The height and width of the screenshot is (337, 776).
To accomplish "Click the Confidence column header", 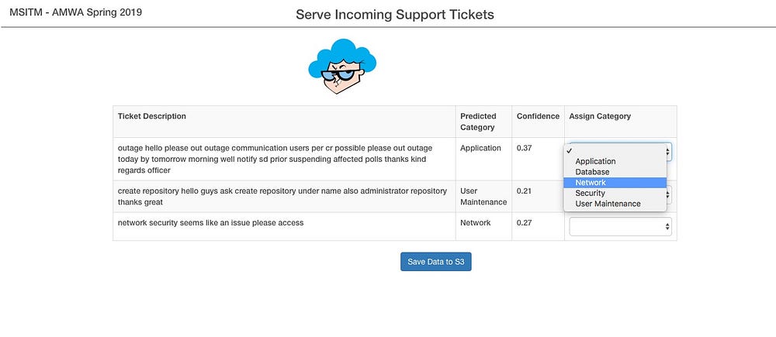I will click(x=538, y=116).
